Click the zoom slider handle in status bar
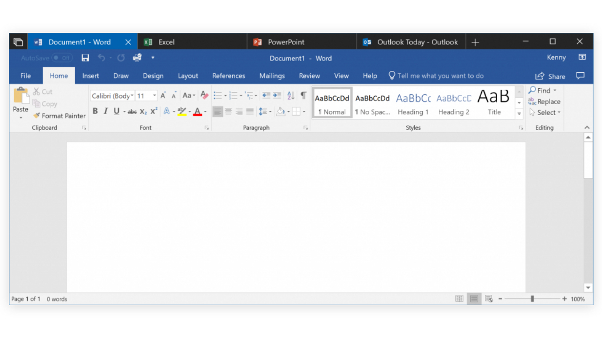Screen dimensions: 602x338 532,299
